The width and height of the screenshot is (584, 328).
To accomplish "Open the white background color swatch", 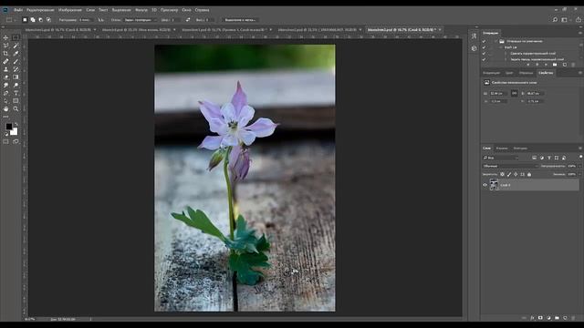I will 15,132.
